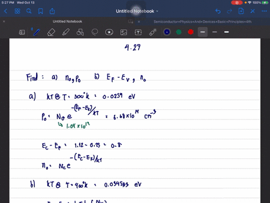Tap the time 5:27 PM in status bar
This screenshot has width=270, height=203.
pos(8,3)
